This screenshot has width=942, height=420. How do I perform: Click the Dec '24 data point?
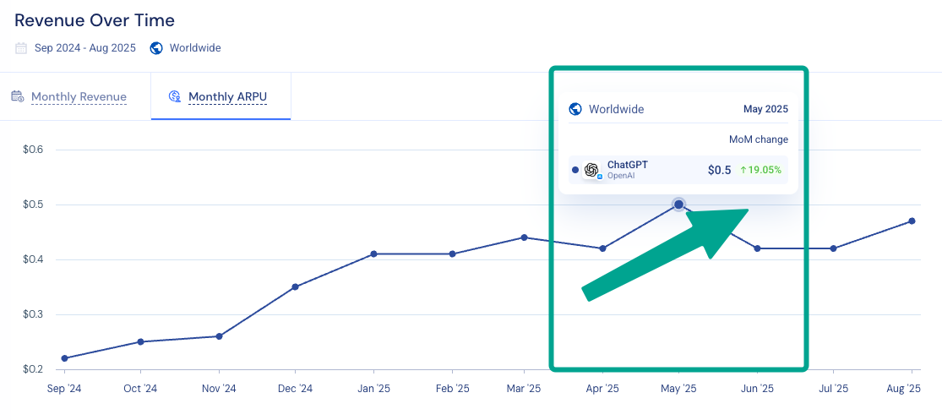295,286
